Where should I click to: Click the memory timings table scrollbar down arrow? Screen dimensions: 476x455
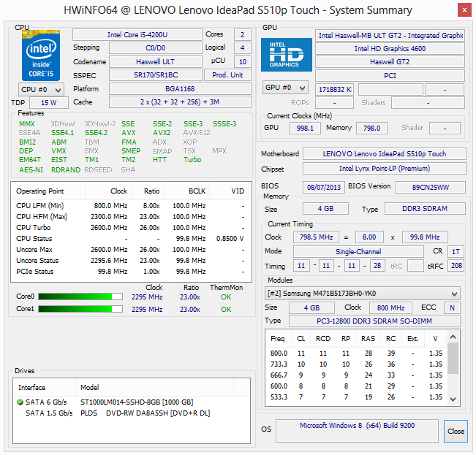pyautogui.click(x=453, y=399)
